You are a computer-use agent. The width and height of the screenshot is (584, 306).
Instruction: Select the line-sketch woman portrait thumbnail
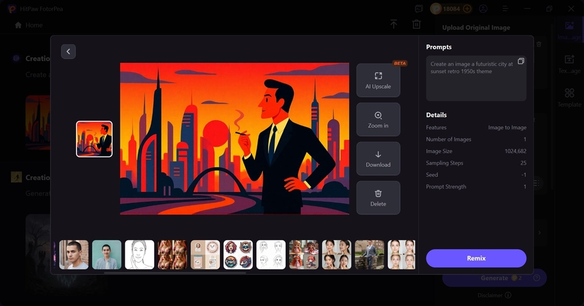[139, 254]
